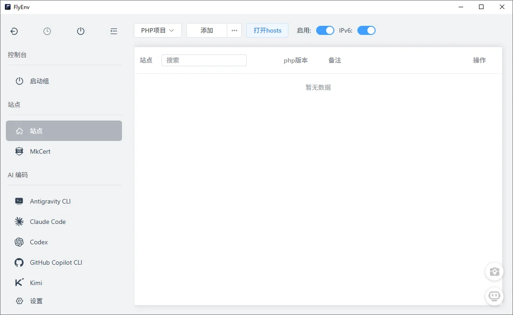Click the 站点 table column label
513x315 pixels.
[146, 60]
